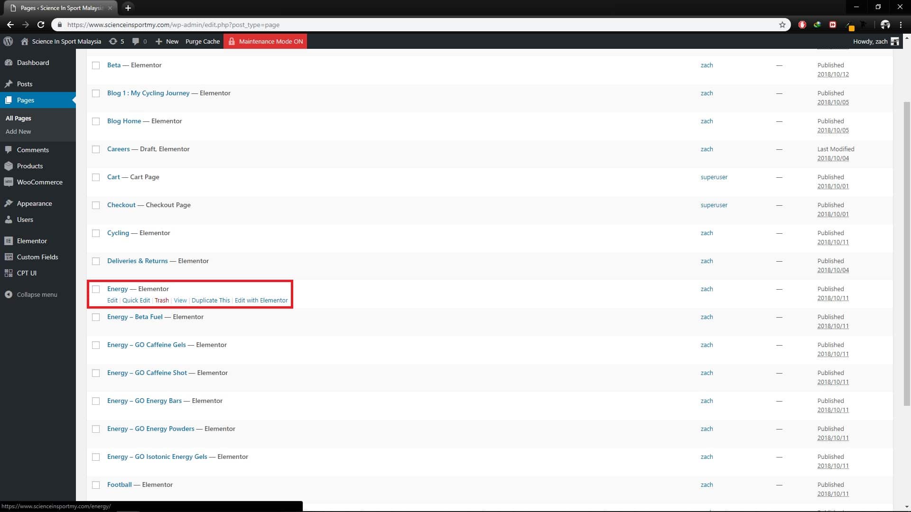Click Trash under Energy

162,300
